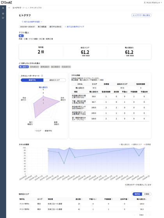This screenshot has height=218, width=164.
Task: Show scores by 物件別
Action: coord(137,194)
